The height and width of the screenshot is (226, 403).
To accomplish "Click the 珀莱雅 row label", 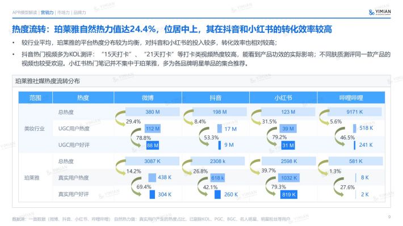I will click(32, 178).
